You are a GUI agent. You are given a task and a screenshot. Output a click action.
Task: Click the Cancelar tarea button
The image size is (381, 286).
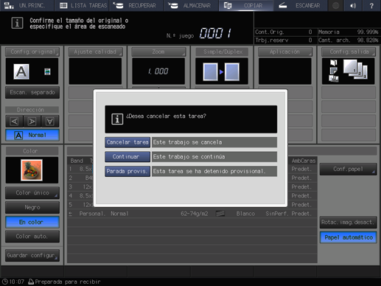[x=127, y=142]
